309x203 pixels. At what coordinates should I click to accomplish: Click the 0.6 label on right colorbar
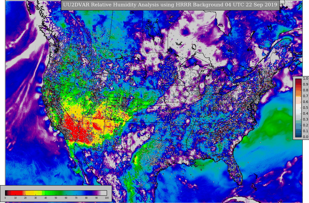tap(305, 102)
